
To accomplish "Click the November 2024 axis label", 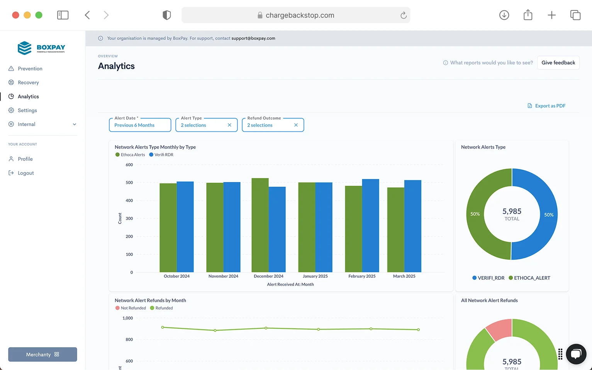I will click(223, 276).
